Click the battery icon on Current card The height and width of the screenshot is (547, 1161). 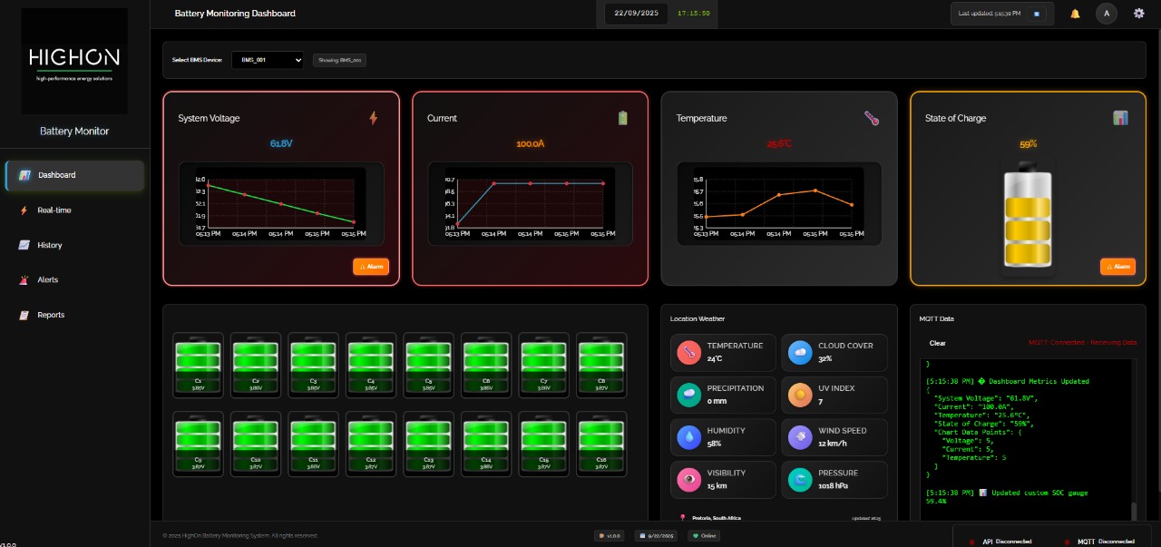click(622, 118)
